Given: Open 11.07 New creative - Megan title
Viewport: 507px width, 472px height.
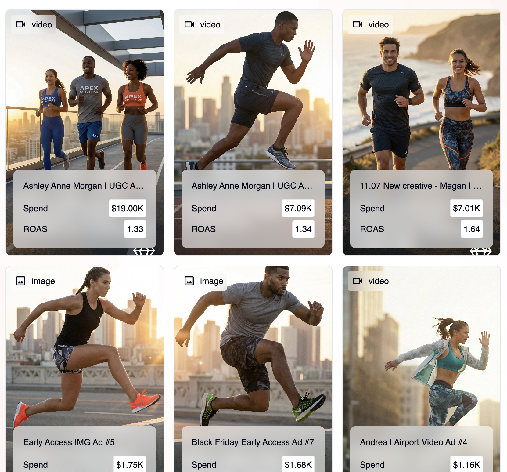Looking at the screenshot, I should click(x=421, y=186).
